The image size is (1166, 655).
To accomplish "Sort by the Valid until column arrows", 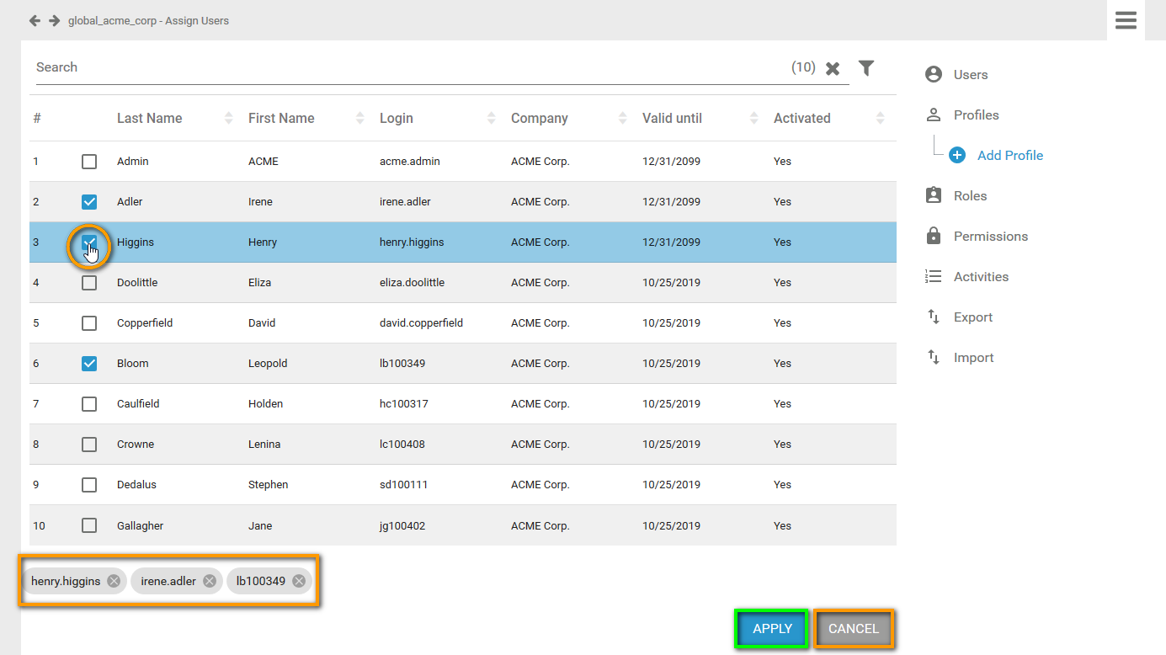I will pyautogui.click(x=753, y=119).
